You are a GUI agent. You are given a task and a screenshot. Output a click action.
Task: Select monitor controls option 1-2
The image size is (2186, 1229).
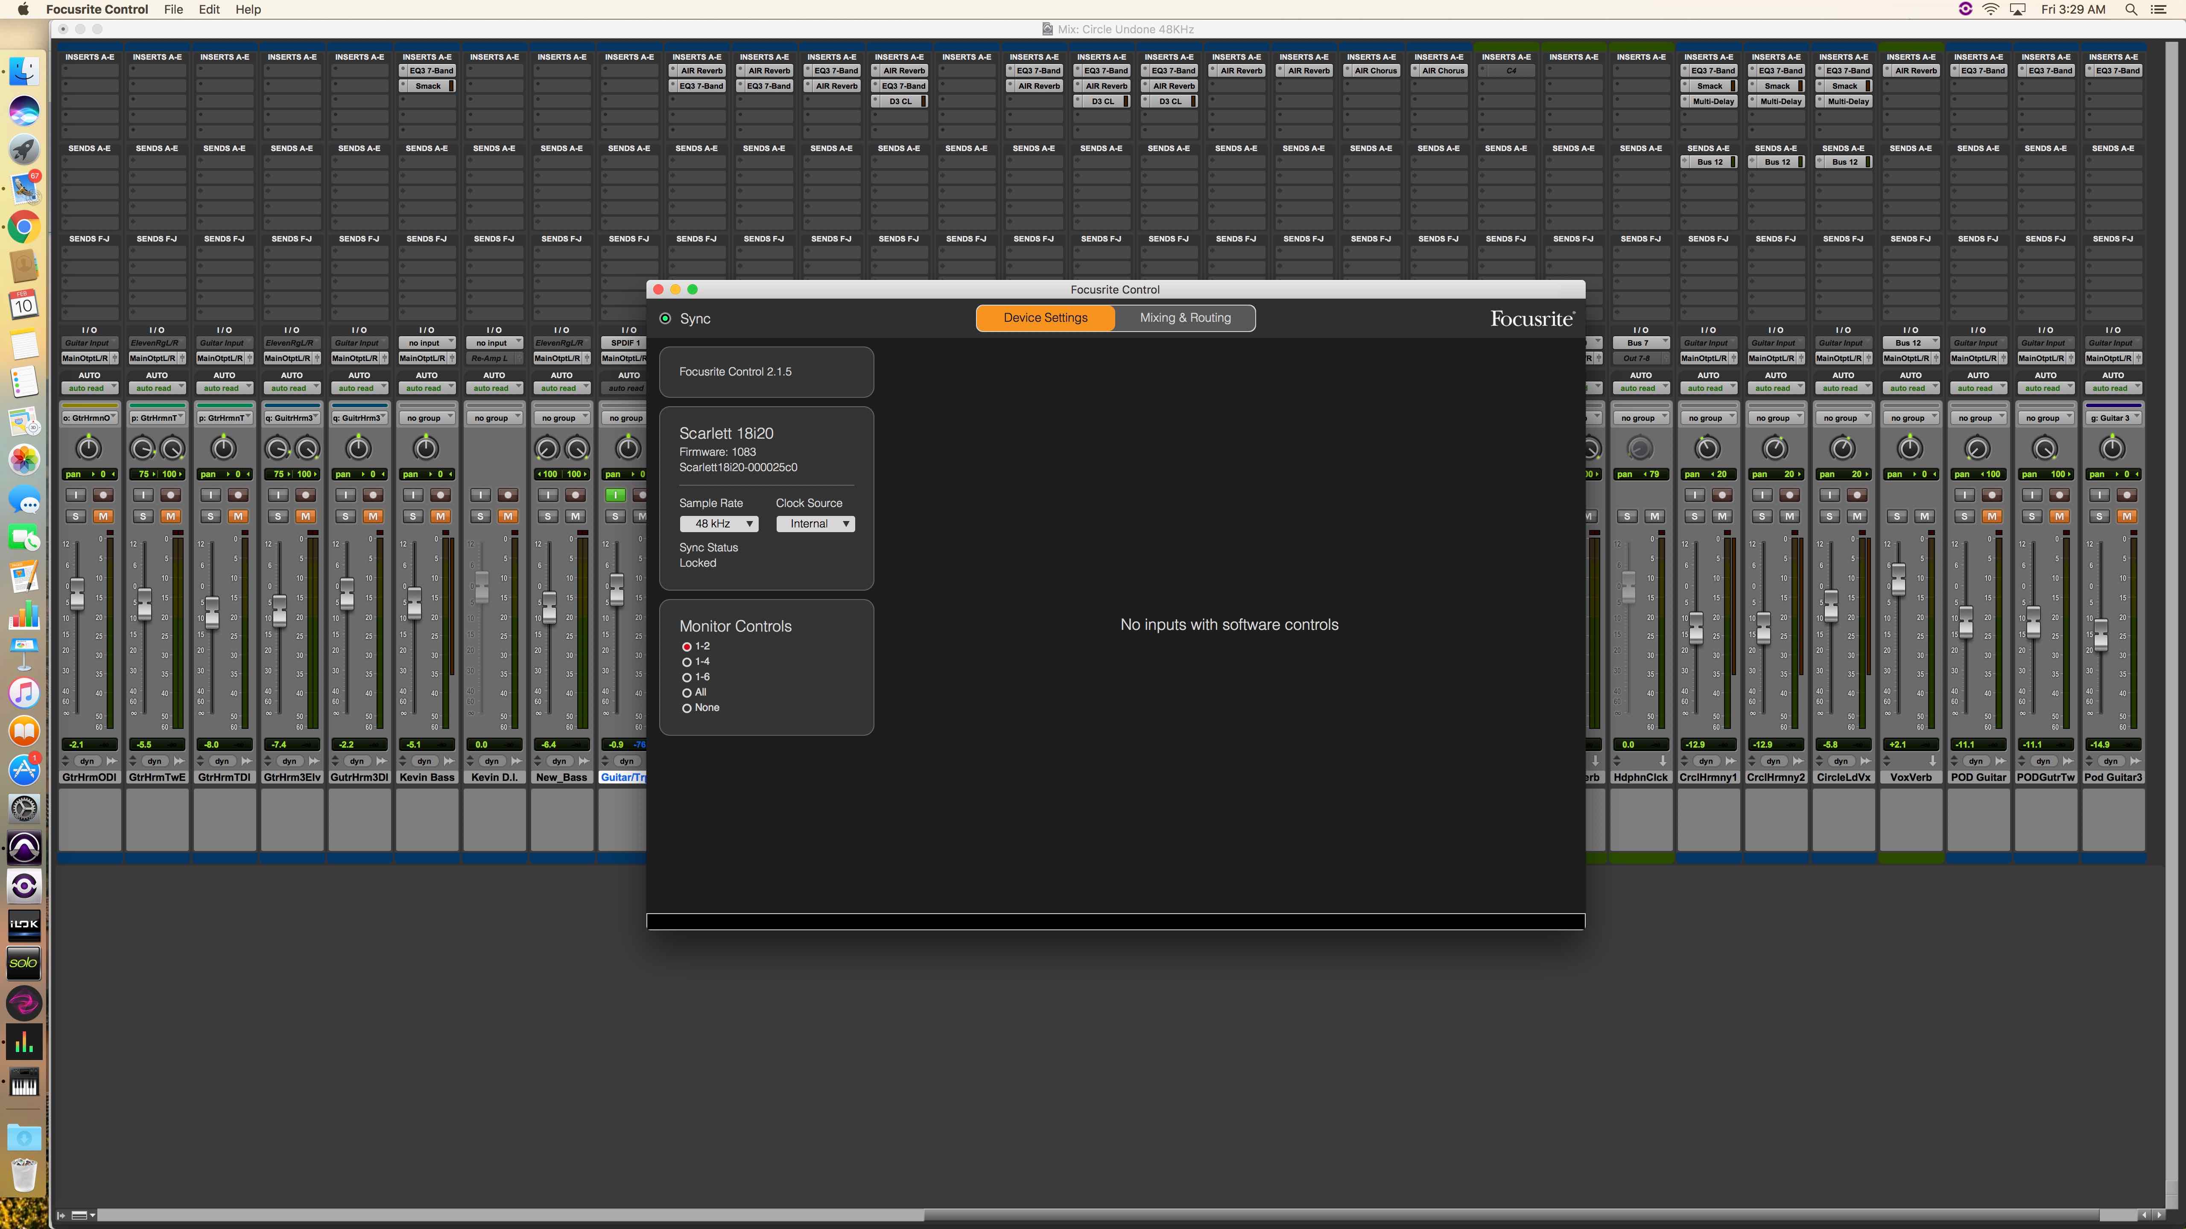tap(687, 647)
